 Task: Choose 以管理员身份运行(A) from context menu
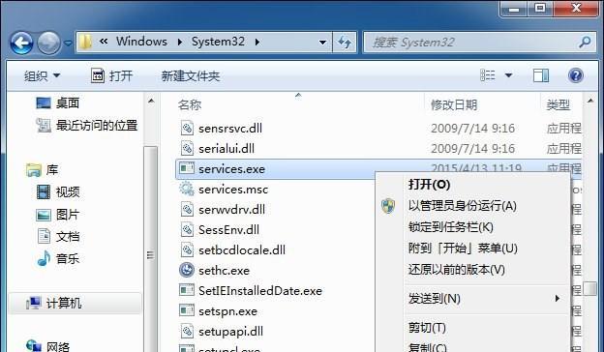463,206
